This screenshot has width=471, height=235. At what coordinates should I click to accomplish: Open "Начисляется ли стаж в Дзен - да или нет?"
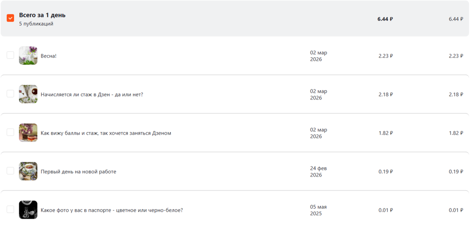(x=92, y=94)
